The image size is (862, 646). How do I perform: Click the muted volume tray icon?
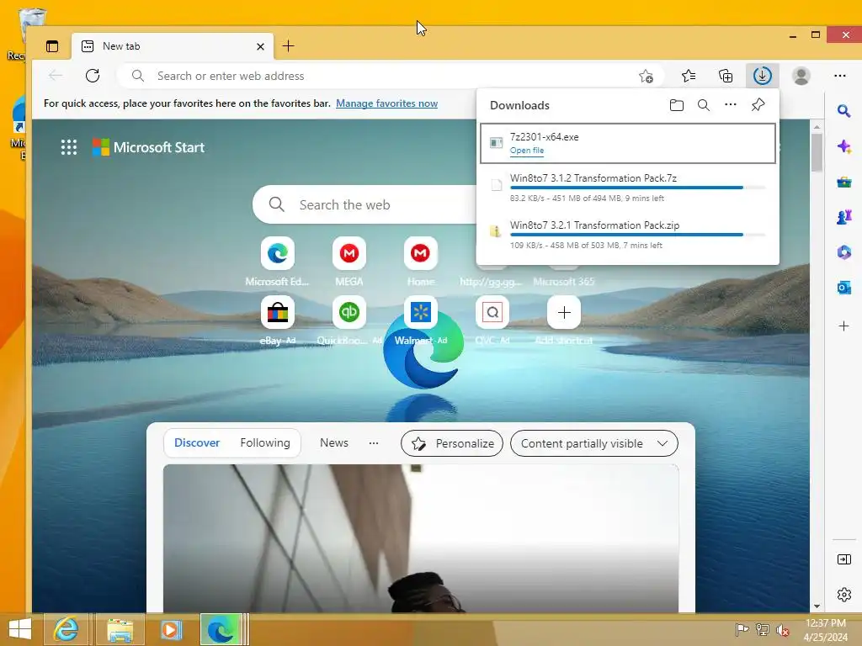[782, 630]
